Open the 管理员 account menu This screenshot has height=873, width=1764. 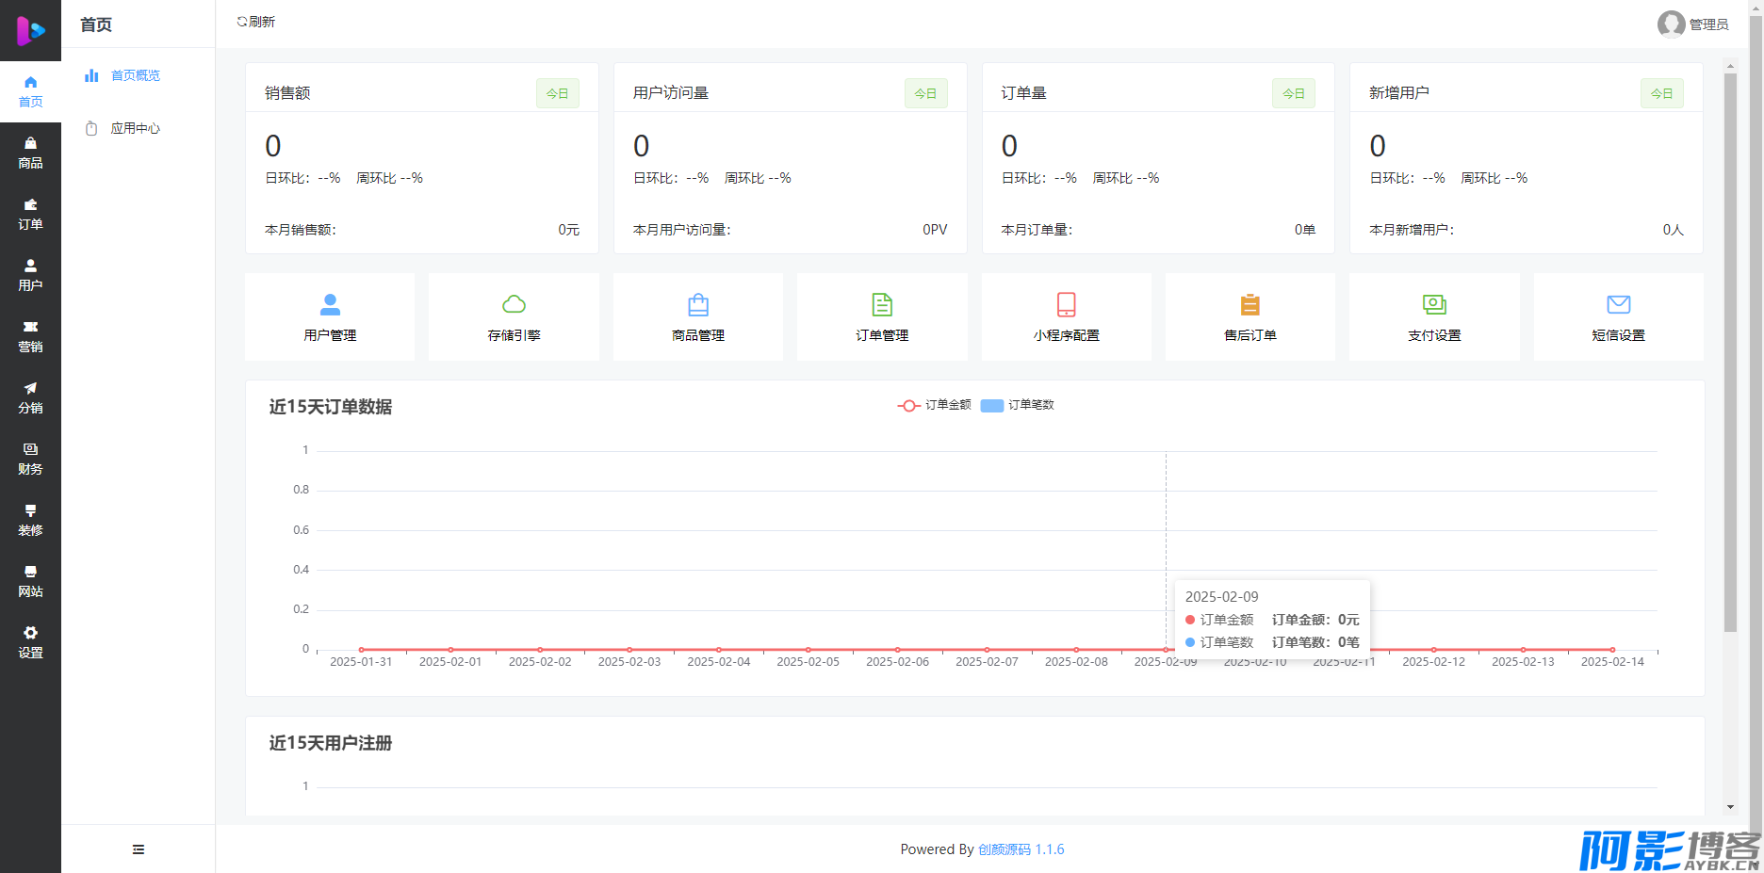(x=1693, y=24)
